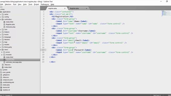Expand the hooks folder arrow

pyautogui.click(x=1, y=34)
